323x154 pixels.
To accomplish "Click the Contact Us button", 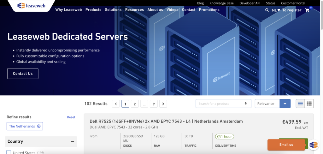I will point(23,74).
